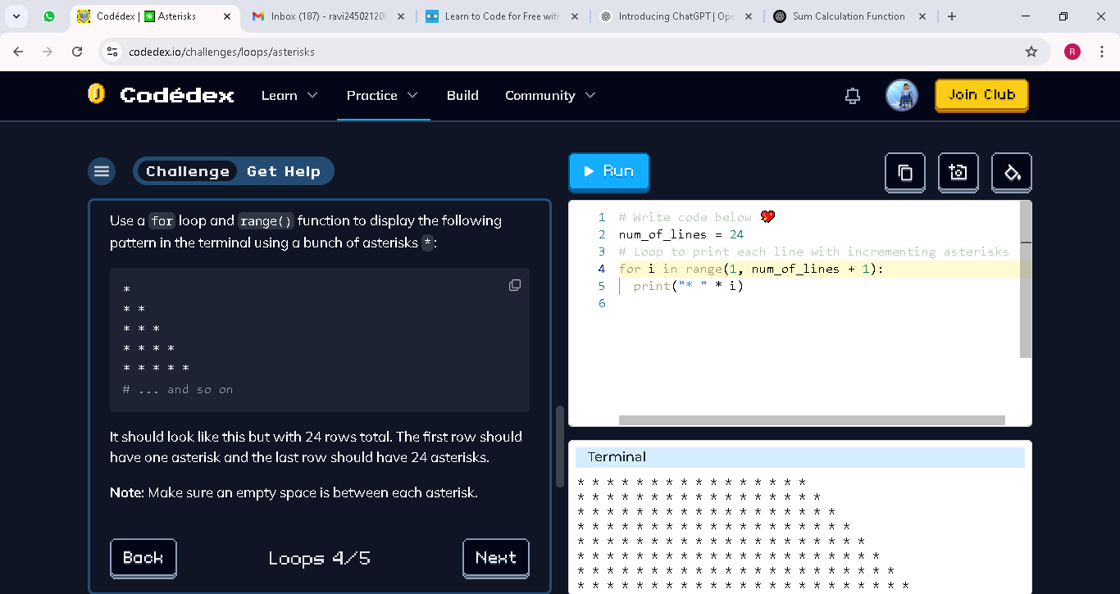Open the Chrome profile R badge

pyautogui.click(x=1072, y=52)
